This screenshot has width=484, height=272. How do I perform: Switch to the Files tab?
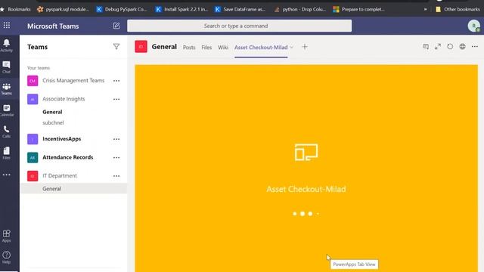pyautogui.click(x=206, y=48)
